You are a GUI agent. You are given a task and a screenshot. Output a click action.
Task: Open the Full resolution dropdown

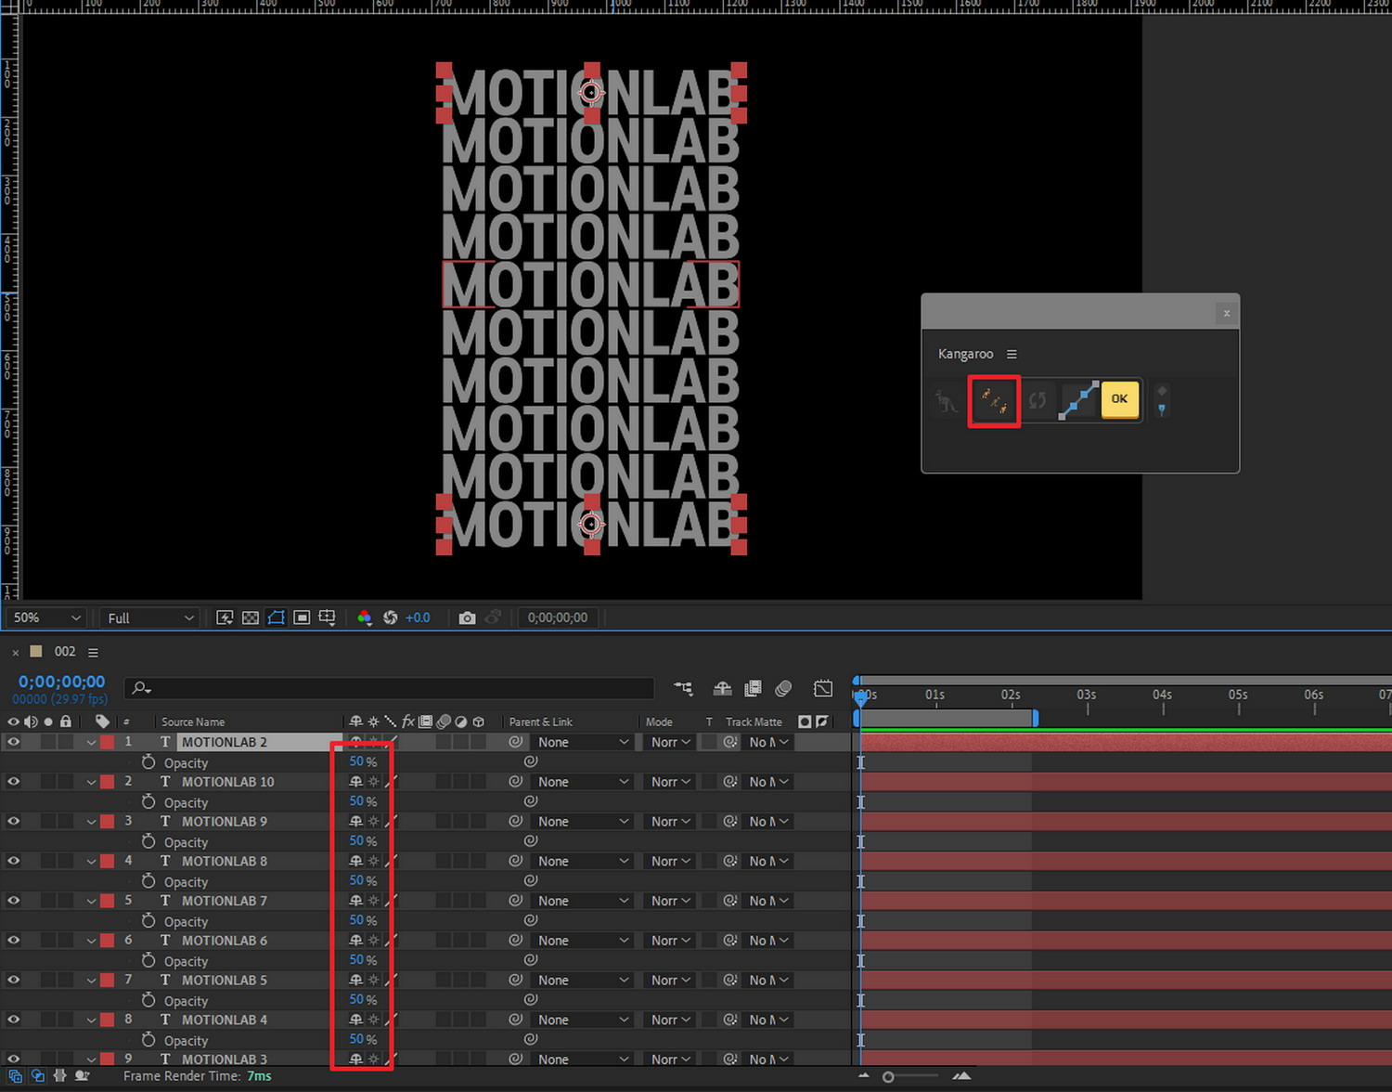pos(150,617)
